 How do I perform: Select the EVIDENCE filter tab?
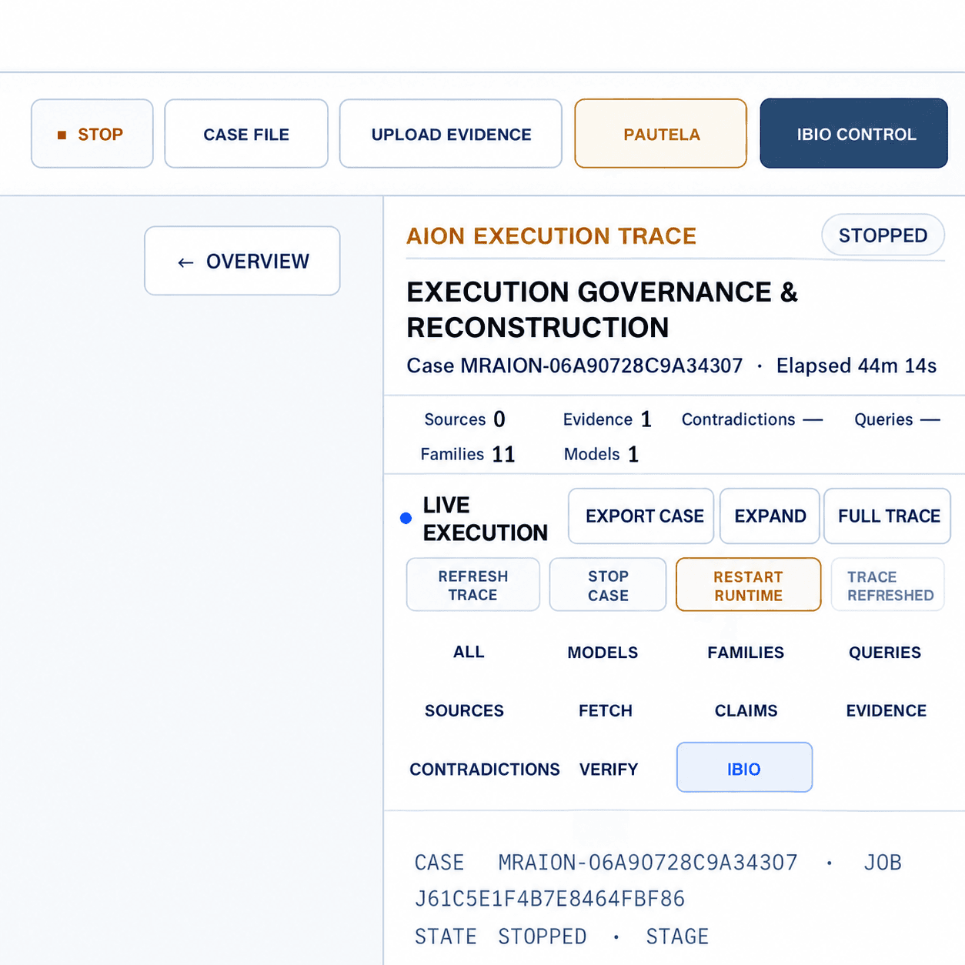pos(887,710)
